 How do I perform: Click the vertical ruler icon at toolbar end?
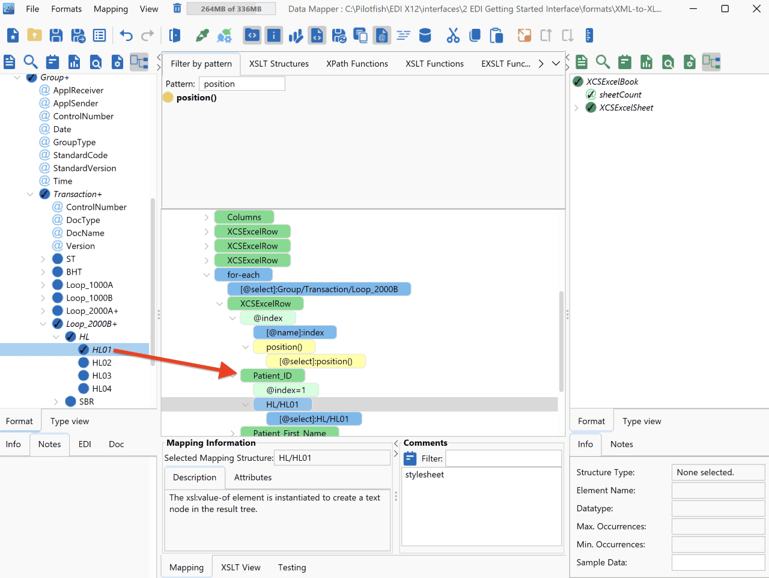589,35
